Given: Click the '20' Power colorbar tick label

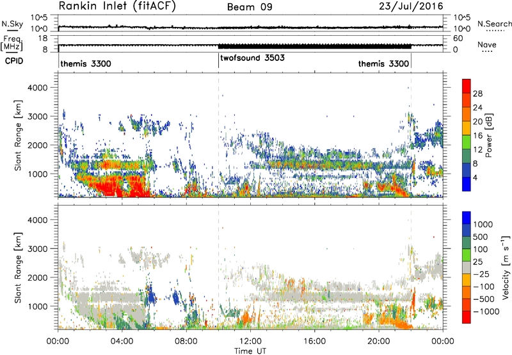Looking at the screenshot, I should pyautogui.click(x=477, y=122).
